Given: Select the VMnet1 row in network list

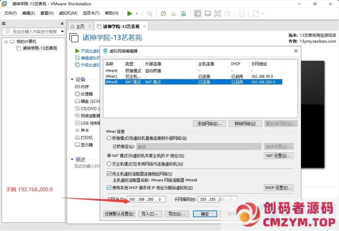Looking at the screenshot, I should pyautogui.click(x=193, y=76).
